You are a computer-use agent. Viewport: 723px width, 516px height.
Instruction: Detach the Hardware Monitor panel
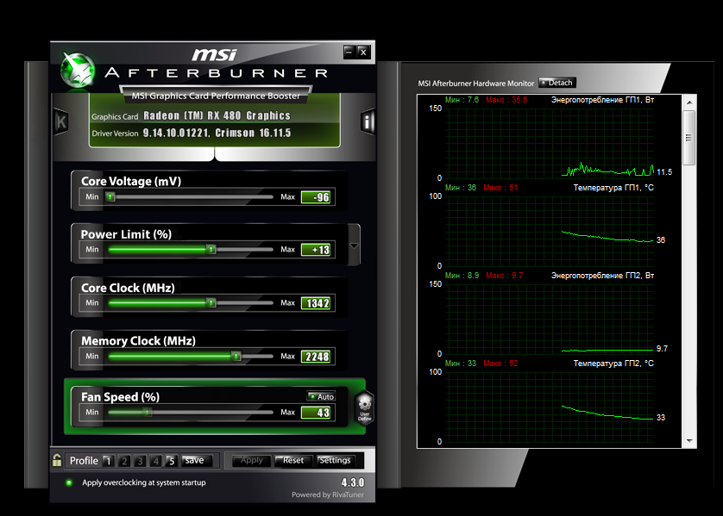557,83
